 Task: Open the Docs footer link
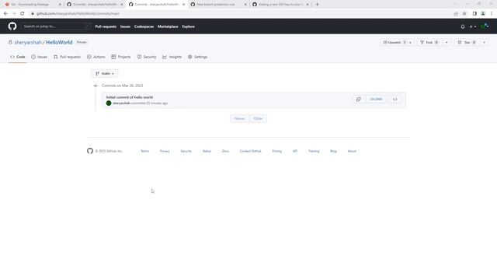[x=225, y=151]
